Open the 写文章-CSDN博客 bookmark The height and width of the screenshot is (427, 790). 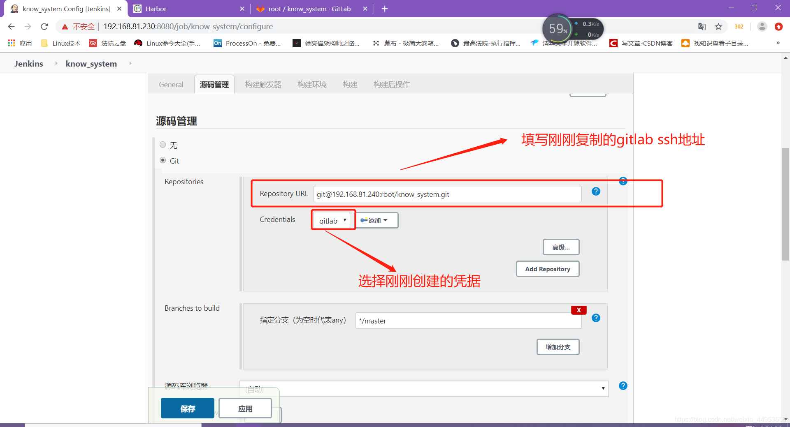click(x=641, y=43)
